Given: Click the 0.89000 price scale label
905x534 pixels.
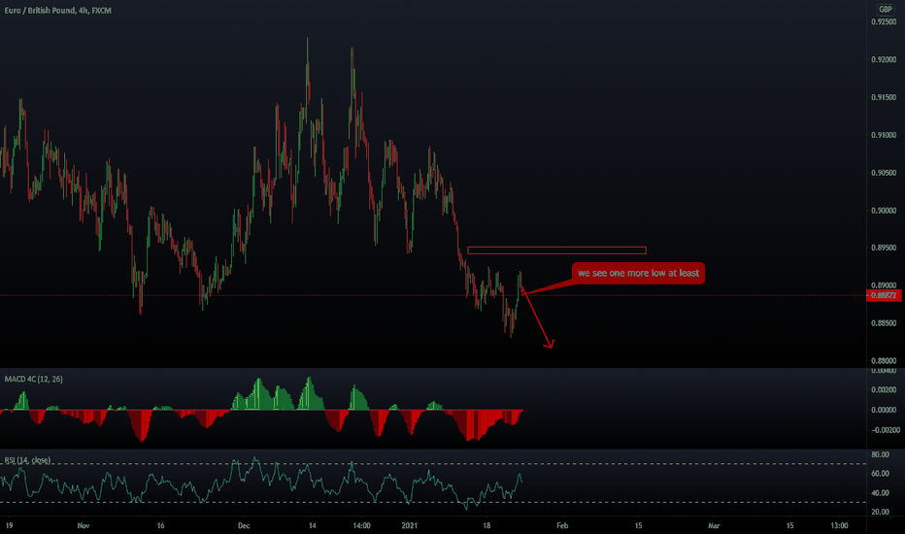Looking at the screenshot, I should click(x=884, y=285).
